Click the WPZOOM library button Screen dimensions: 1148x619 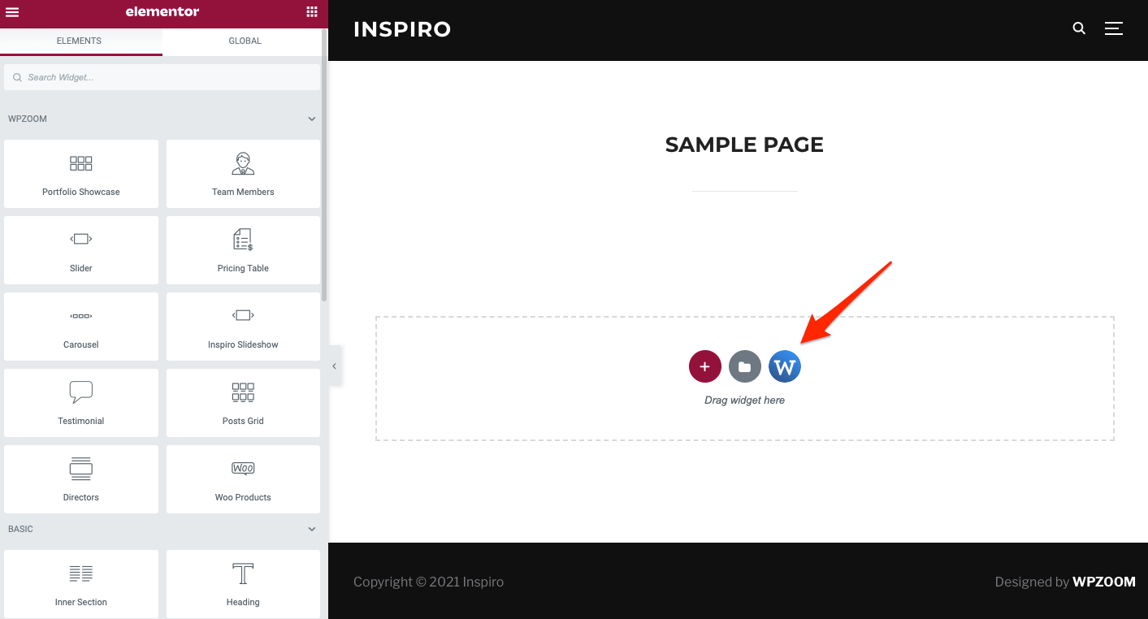(x=784, y=366)
